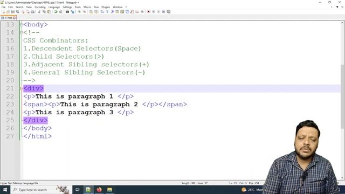Click the Close document toolbar icon
The width and height of the screenshot is (345, 194).
pyautogui.click(x=23, y=12)
